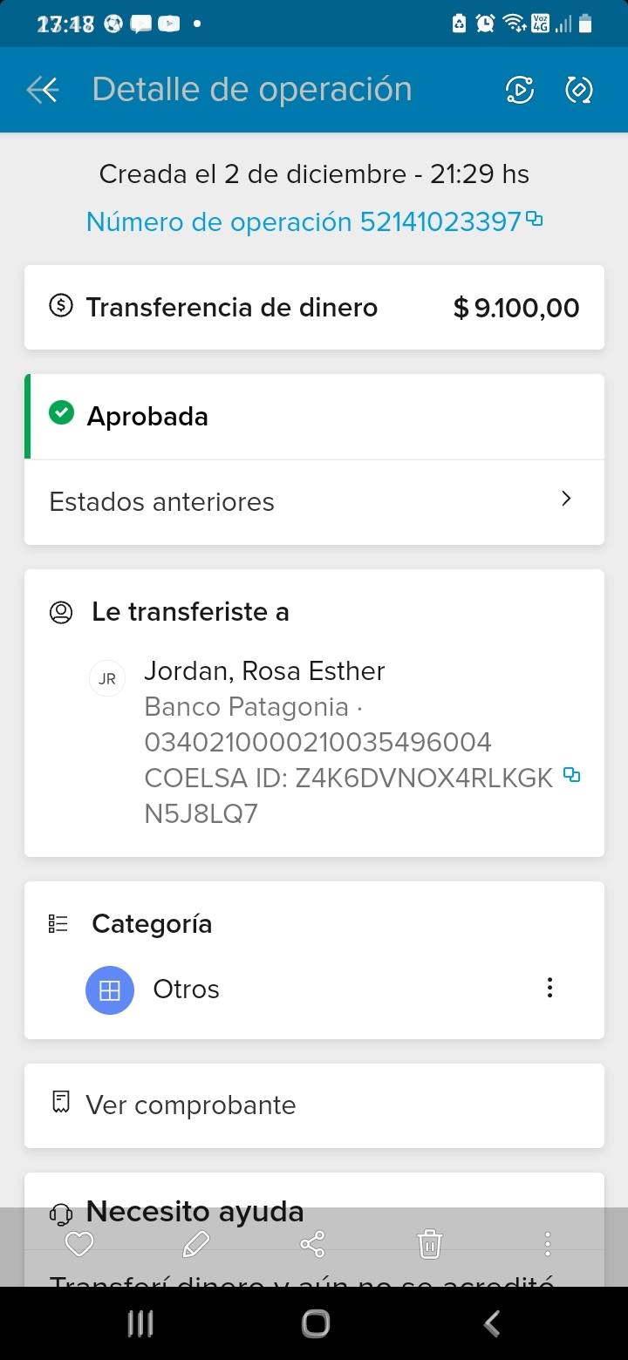This screenshot has height=1360, width=628.
Task: Tap the circular play icon in header
Action: click(x=520, y=90)
